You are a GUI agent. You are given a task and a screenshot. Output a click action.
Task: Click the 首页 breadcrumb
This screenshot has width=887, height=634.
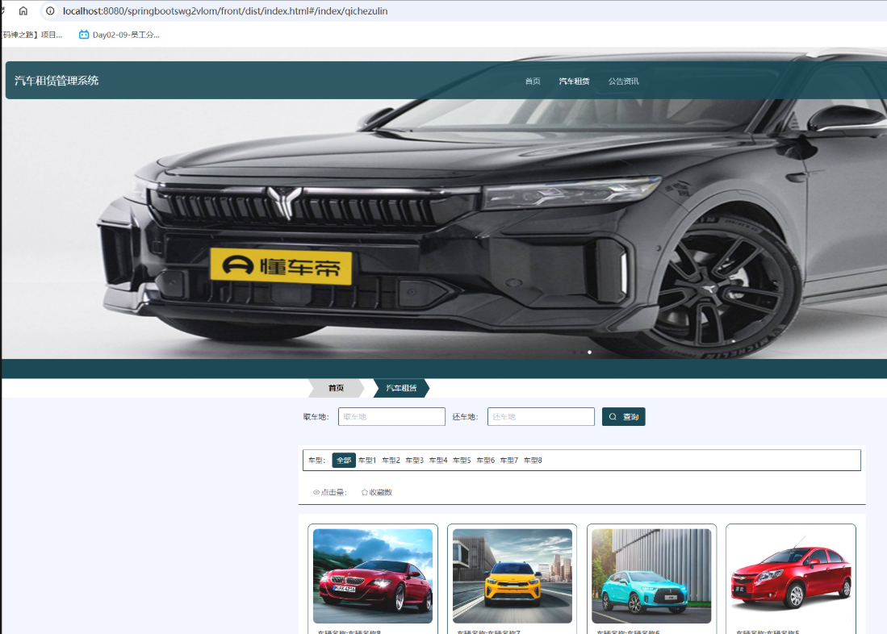coord(336,388)
